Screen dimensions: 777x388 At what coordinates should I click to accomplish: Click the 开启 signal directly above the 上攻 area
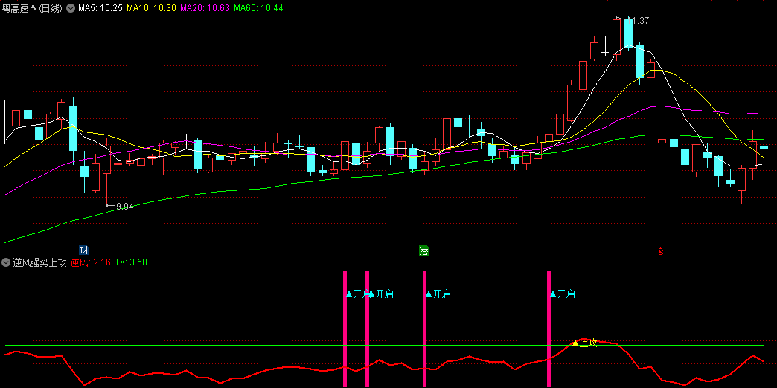pos(563,294)
